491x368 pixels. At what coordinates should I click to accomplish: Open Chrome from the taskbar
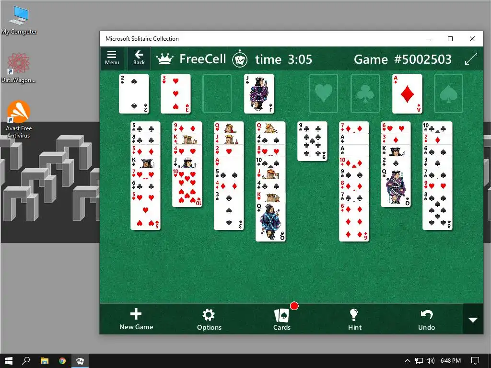(x=62, y=361)
